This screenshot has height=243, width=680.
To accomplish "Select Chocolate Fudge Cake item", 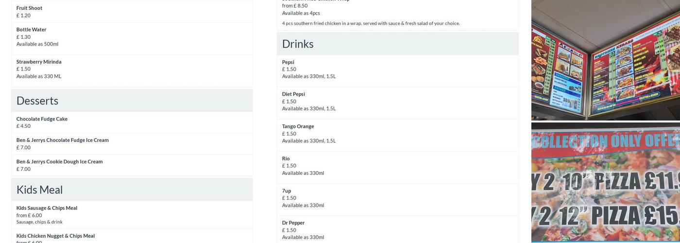I will pyautogui.click(x=132, y=122).
